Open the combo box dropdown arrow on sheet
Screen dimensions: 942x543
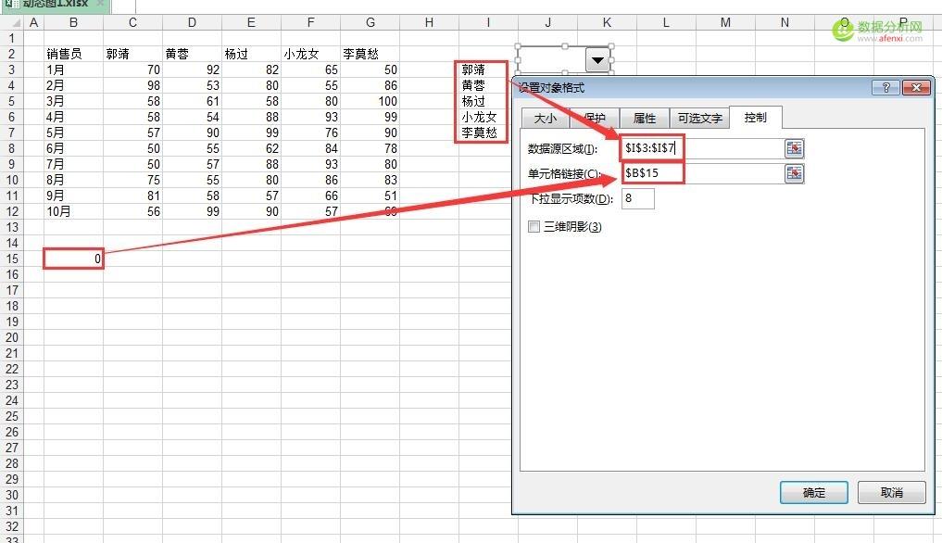pos(598,60)
